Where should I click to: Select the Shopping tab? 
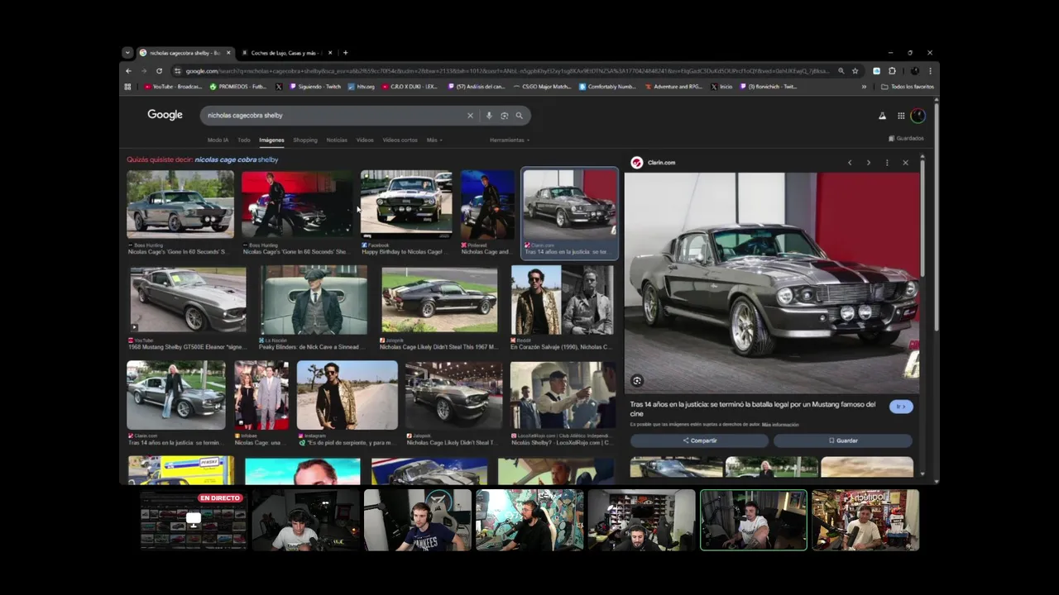305,140
